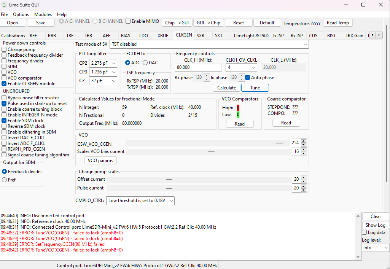
Task: Click the Read Temp button
Action: coord(338,23)
